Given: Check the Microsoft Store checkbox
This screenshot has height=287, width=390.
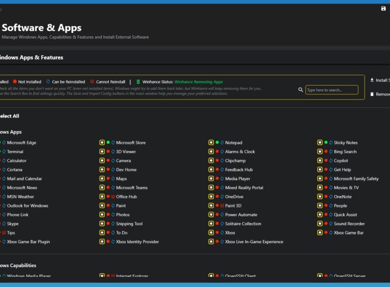Looking at the screenshot, I should (102, 142).
